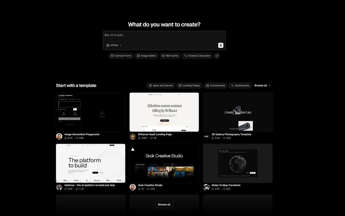Open the Brillance SaaS Landing Page preview thumbnail
The width and height of the screenshot is (345, 216).
tap(164, 112)
